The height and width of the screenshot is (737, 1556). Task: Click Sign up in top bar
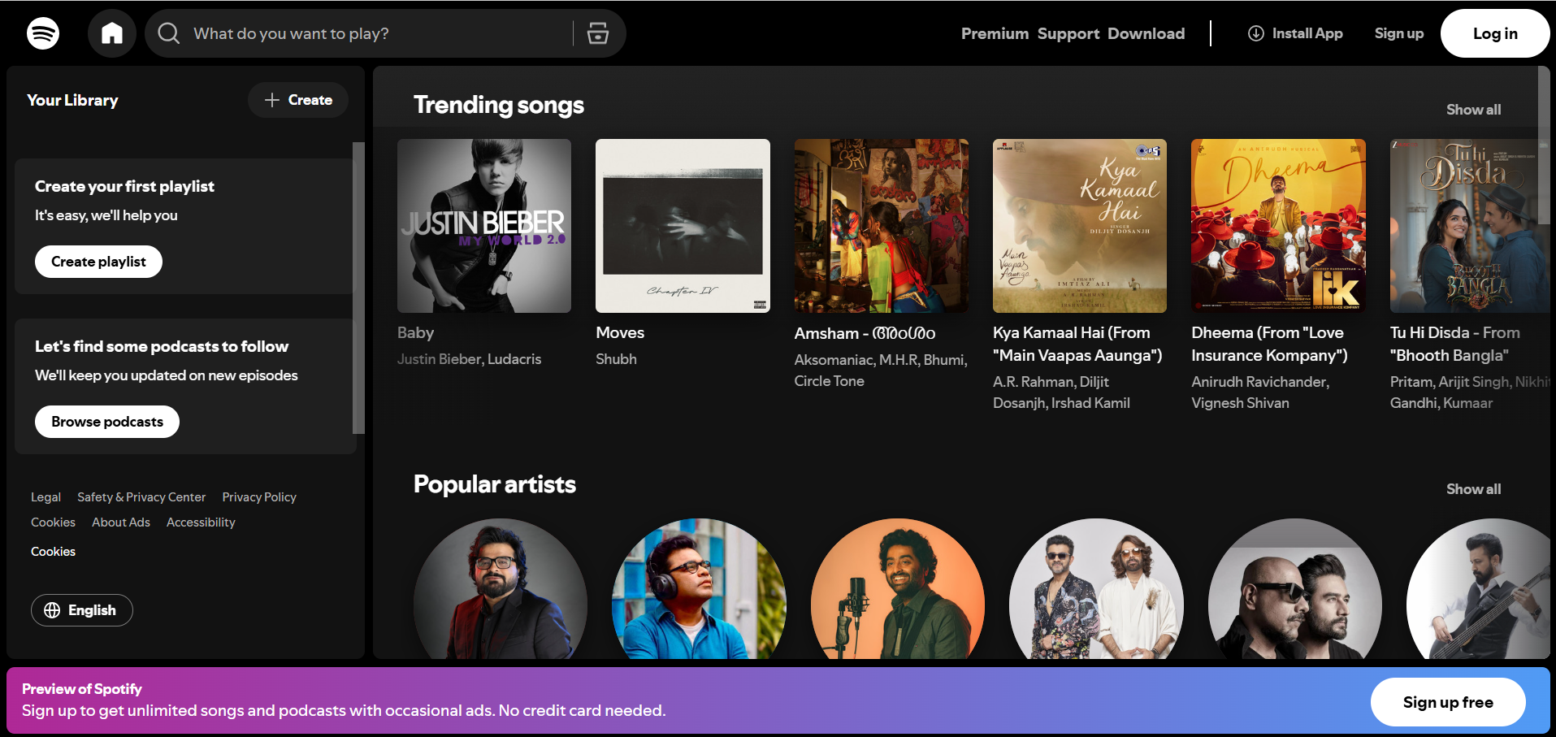tap(1398, 33)
